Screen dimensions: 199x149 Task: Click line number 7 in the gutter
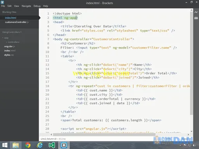[x=48, y=39]
